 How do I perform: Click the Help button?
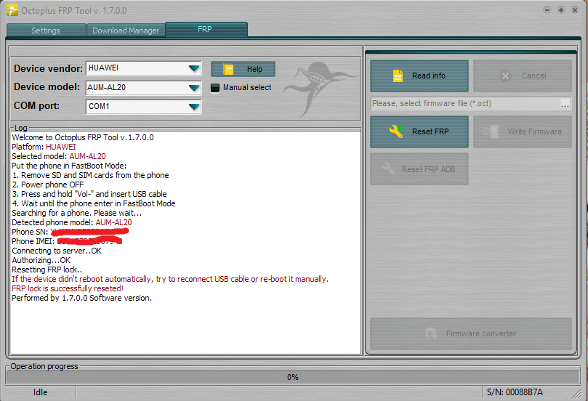tap(243, 69)
